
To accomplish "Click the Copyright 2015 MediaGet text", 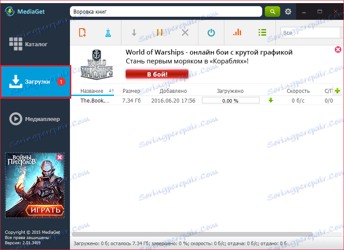I will point(32,232).
